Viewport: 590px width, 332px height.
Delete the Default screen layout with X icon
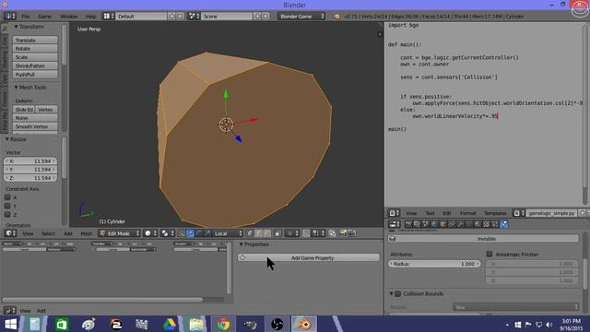click(181, 17)
